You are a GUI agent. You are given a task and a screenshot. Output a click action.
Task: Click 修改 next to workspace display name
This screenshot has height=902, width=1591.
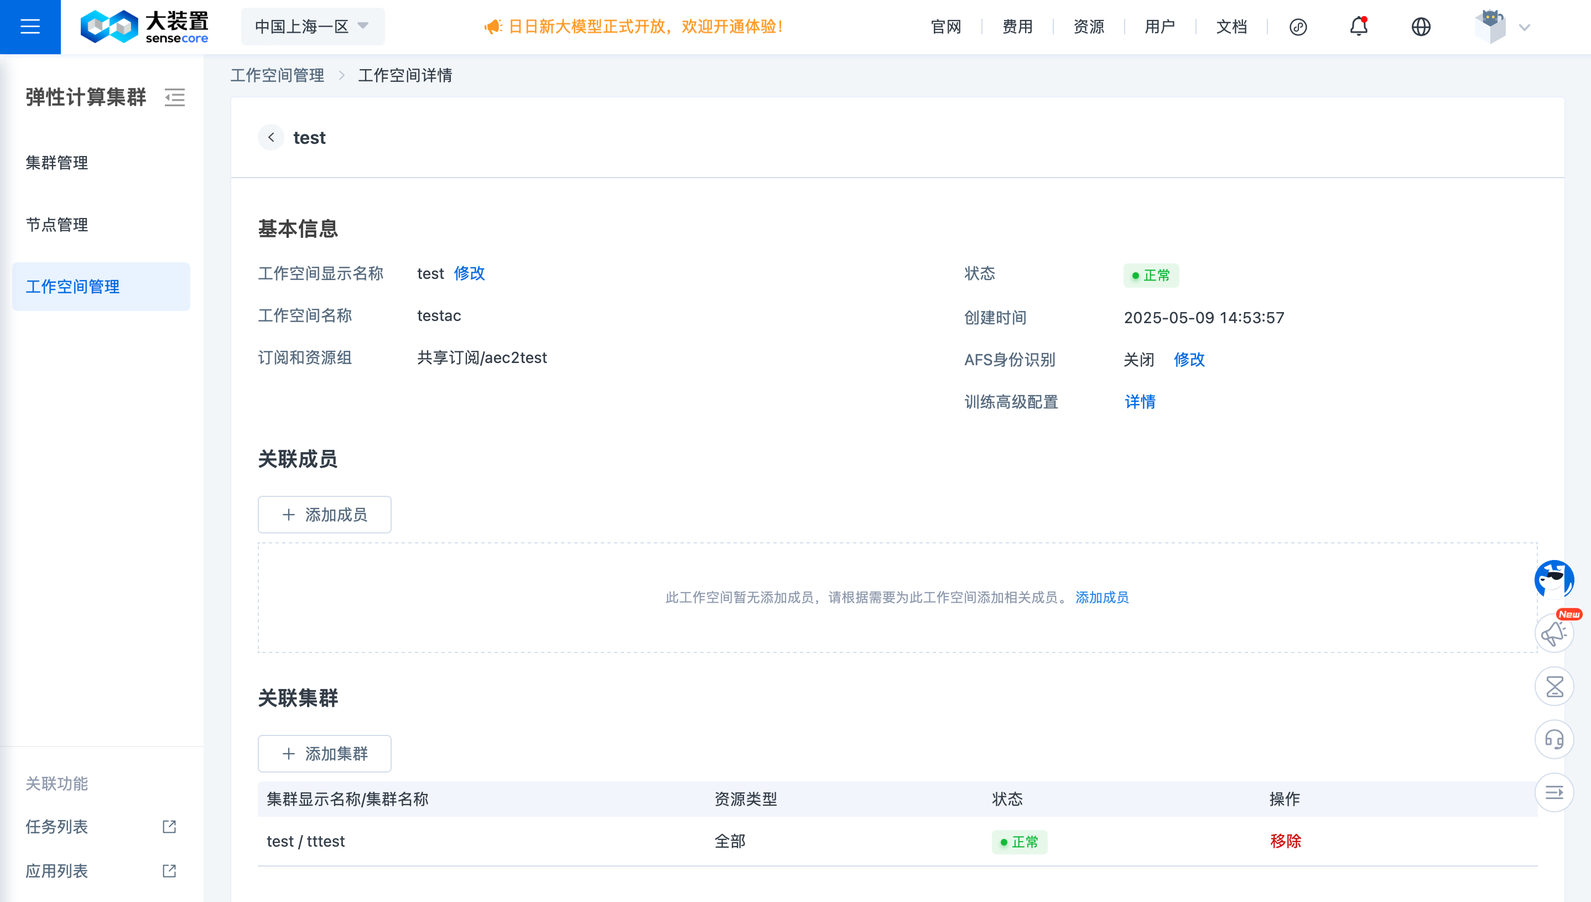pos(470,273)
